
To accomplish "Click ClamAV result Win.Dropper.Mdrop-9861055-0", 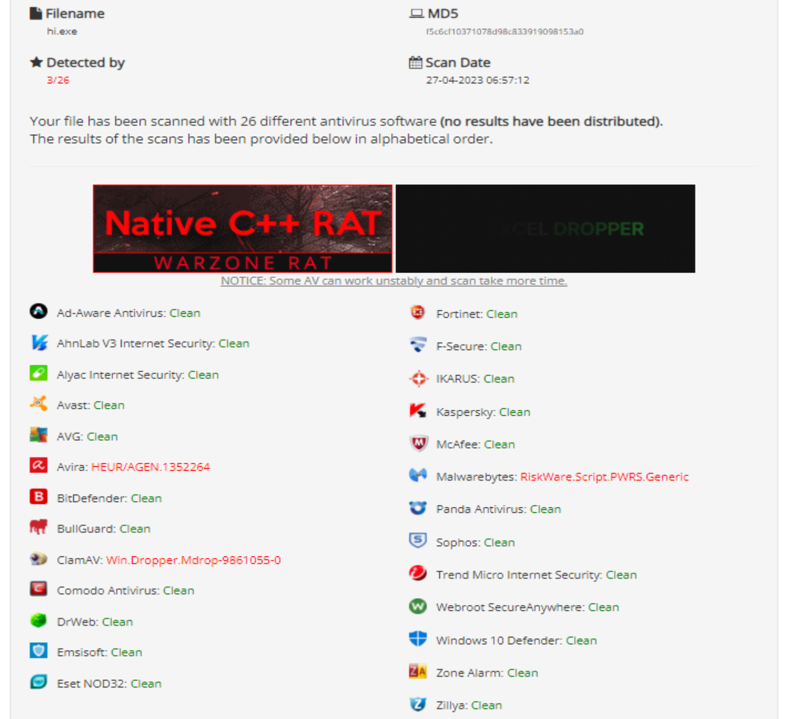I will pyautogui.click(x=193, y=560).
